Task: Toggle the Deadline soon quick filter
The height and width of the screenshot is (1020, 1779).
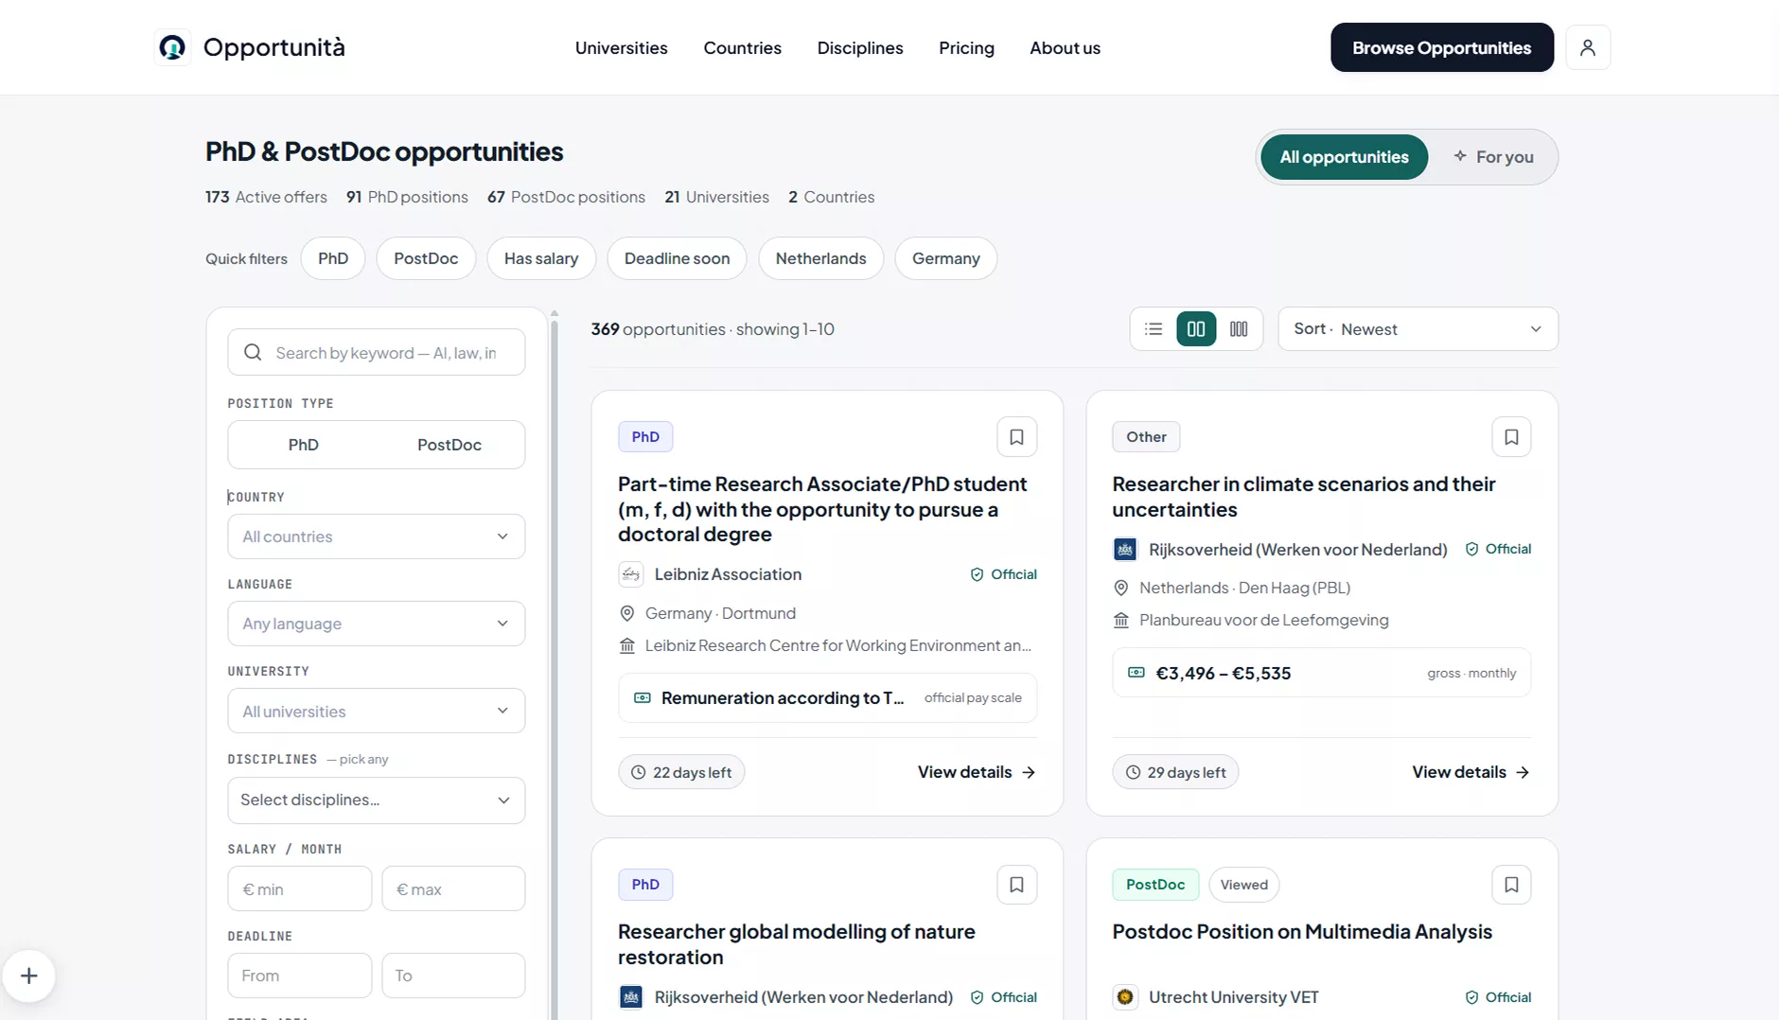Action: click(677, 258)
